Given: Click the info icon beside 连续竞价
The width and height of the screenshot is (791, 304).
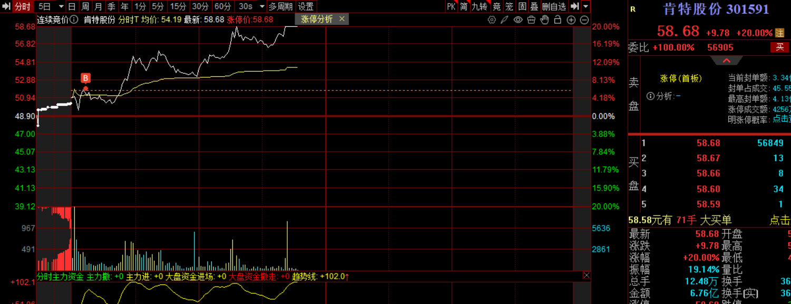Looking at the screenshot, I should coord(73,19).
